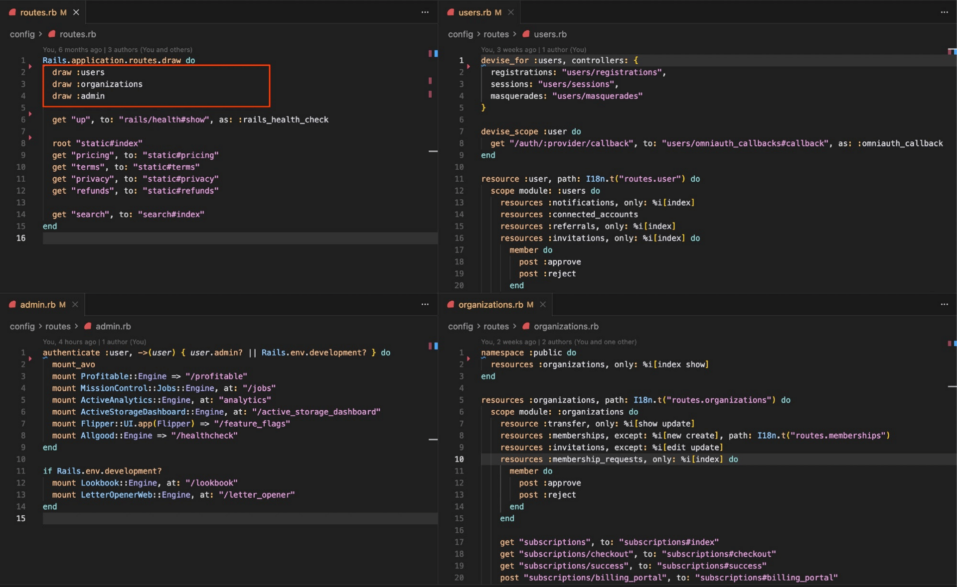957x587 pixels.
Task: Place cursor on 'draw :organizations' line
Action: click(97, 84)
